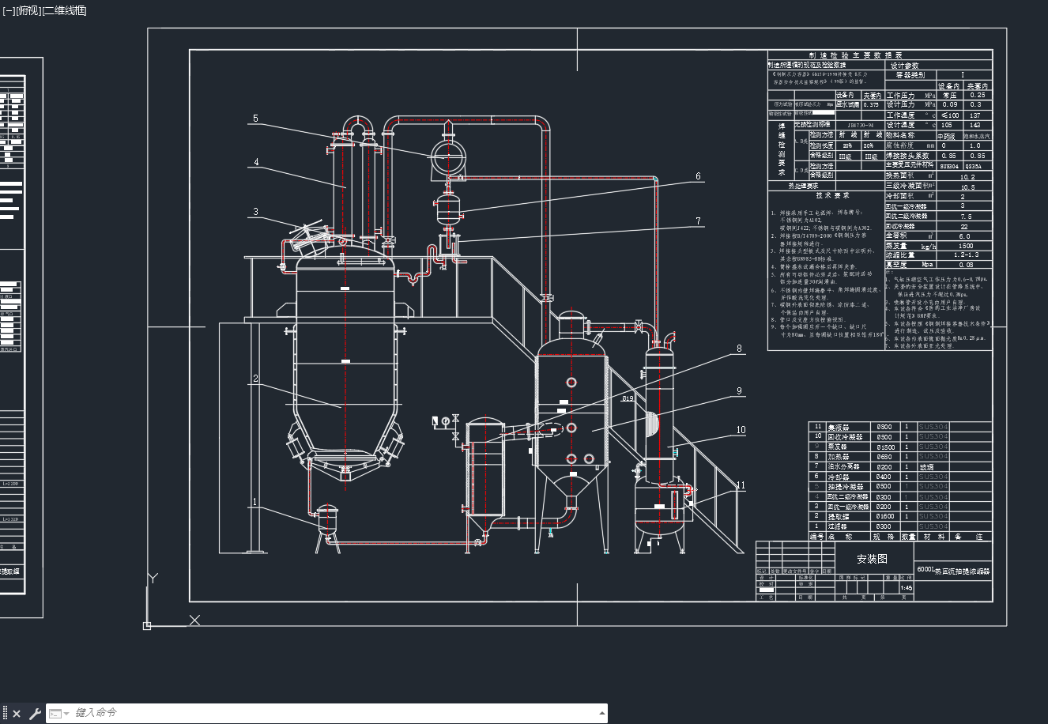The width and height of the screenshot is (1048, 724).
Task: Select the 技术要求 heading text
Action: click(832, 195)
